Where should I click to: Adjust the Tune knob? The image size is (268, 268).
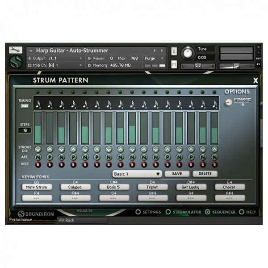click(x=188, y=53)
